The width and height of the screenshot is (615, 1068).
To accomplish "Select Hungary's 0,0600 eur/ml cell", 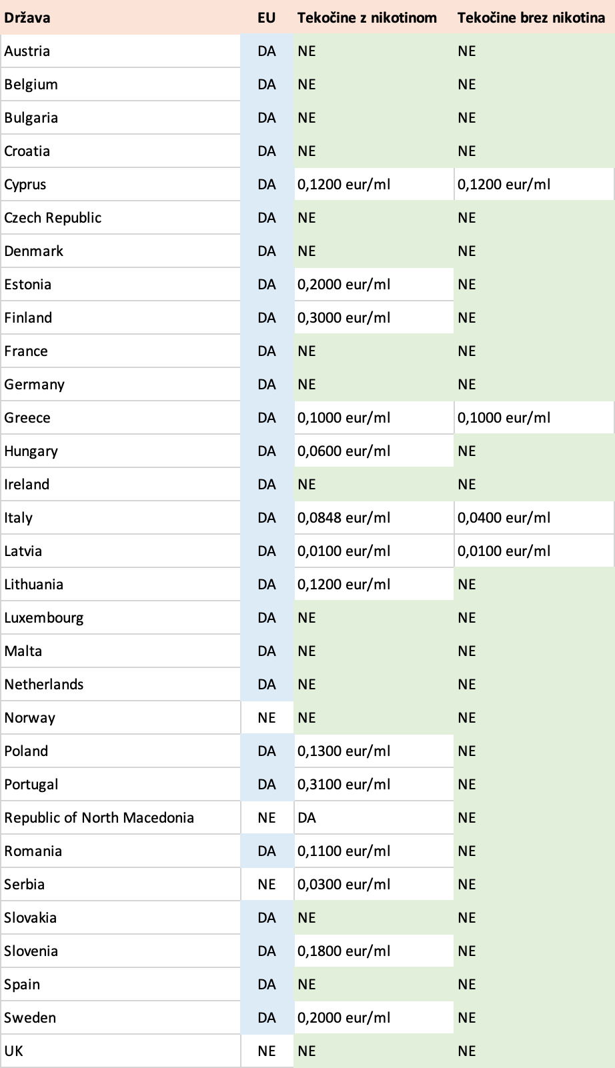I will (374, 451).
